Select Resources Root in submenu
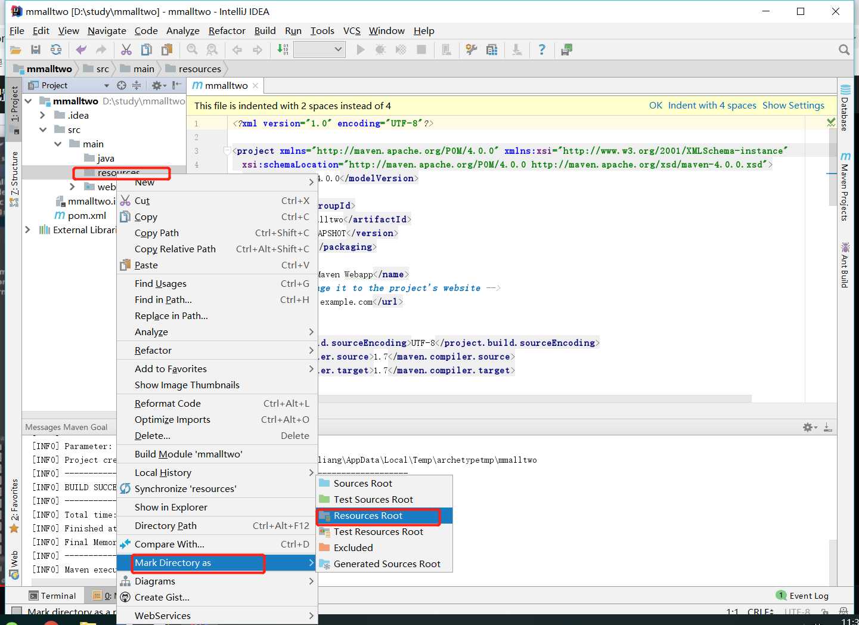This screenshot has height=625, width=859. tap(384, 515)
